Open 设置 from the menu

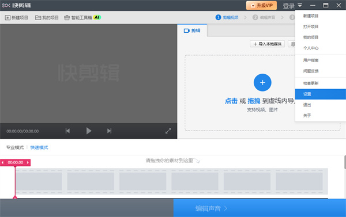click(x=321, y=94)
